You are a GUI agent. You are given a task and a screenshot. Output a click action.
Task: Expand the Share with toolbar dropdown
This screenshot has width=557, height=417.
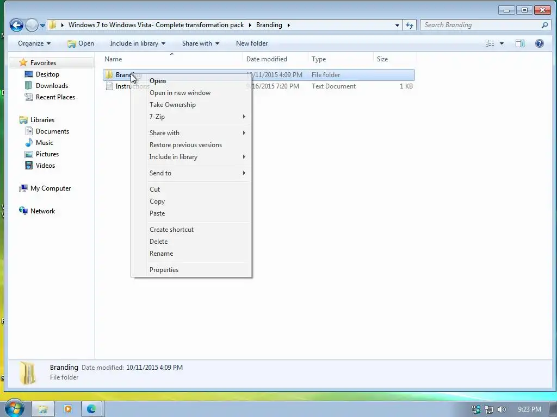(200, 43)
